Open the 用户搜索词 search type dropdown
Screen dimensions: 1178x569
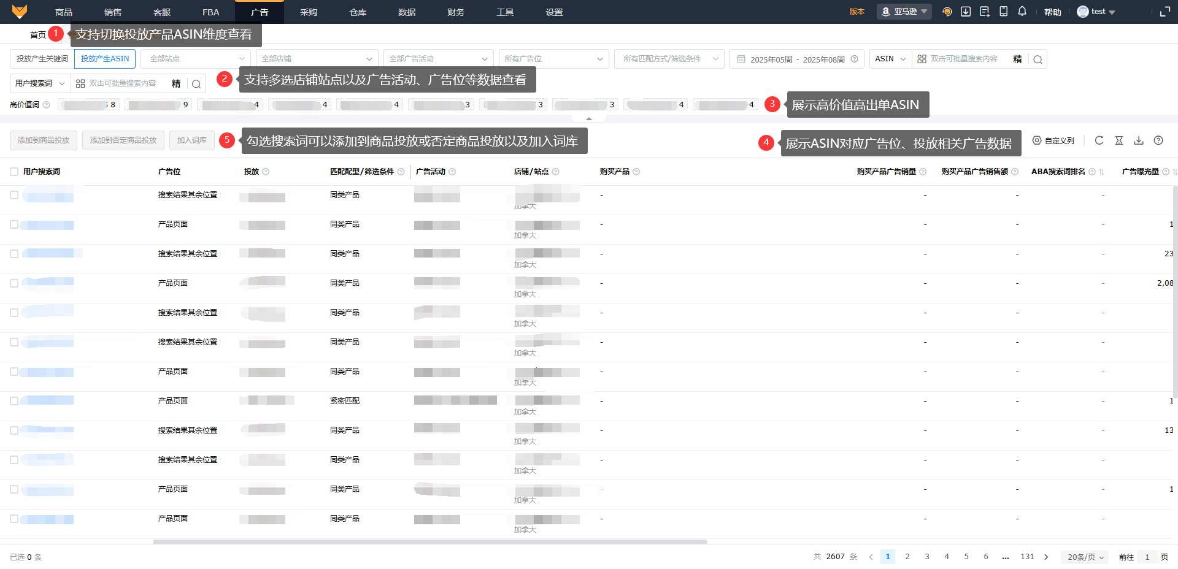40,83
